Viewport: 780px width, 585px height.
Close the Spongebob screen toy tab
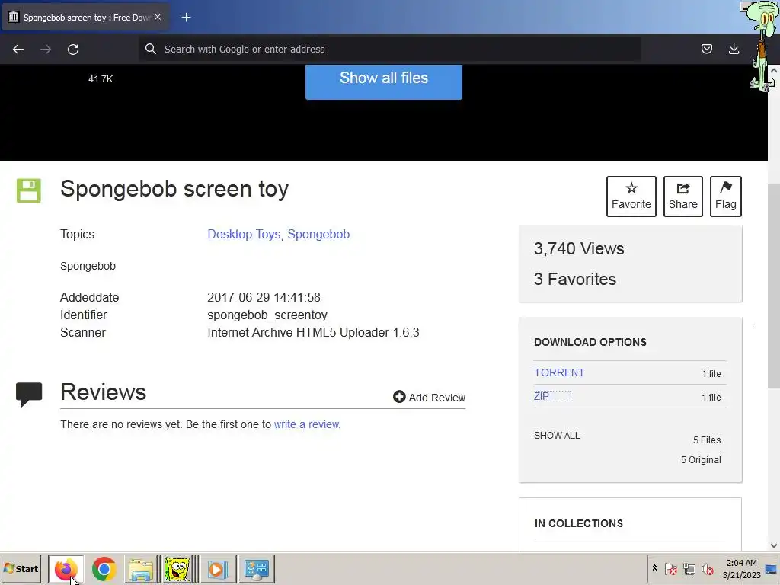[158, 17]
